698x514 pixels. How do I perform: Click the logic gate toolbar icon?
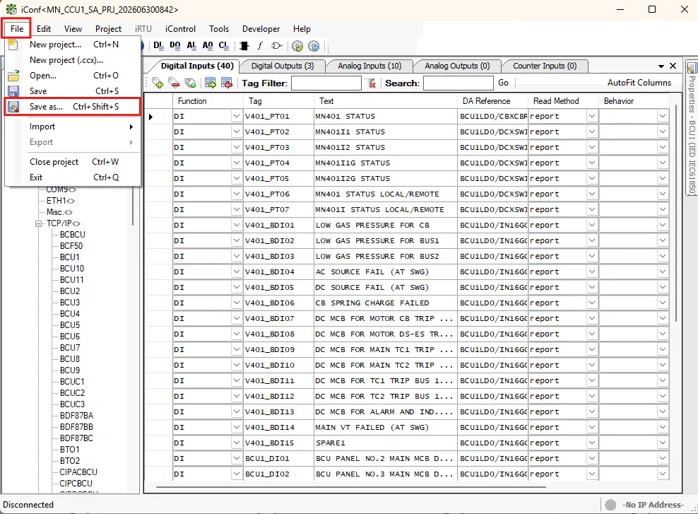point(276,46)
